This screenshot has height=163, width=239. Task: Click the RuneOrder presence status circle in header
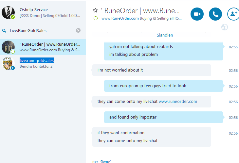point(96,18)
